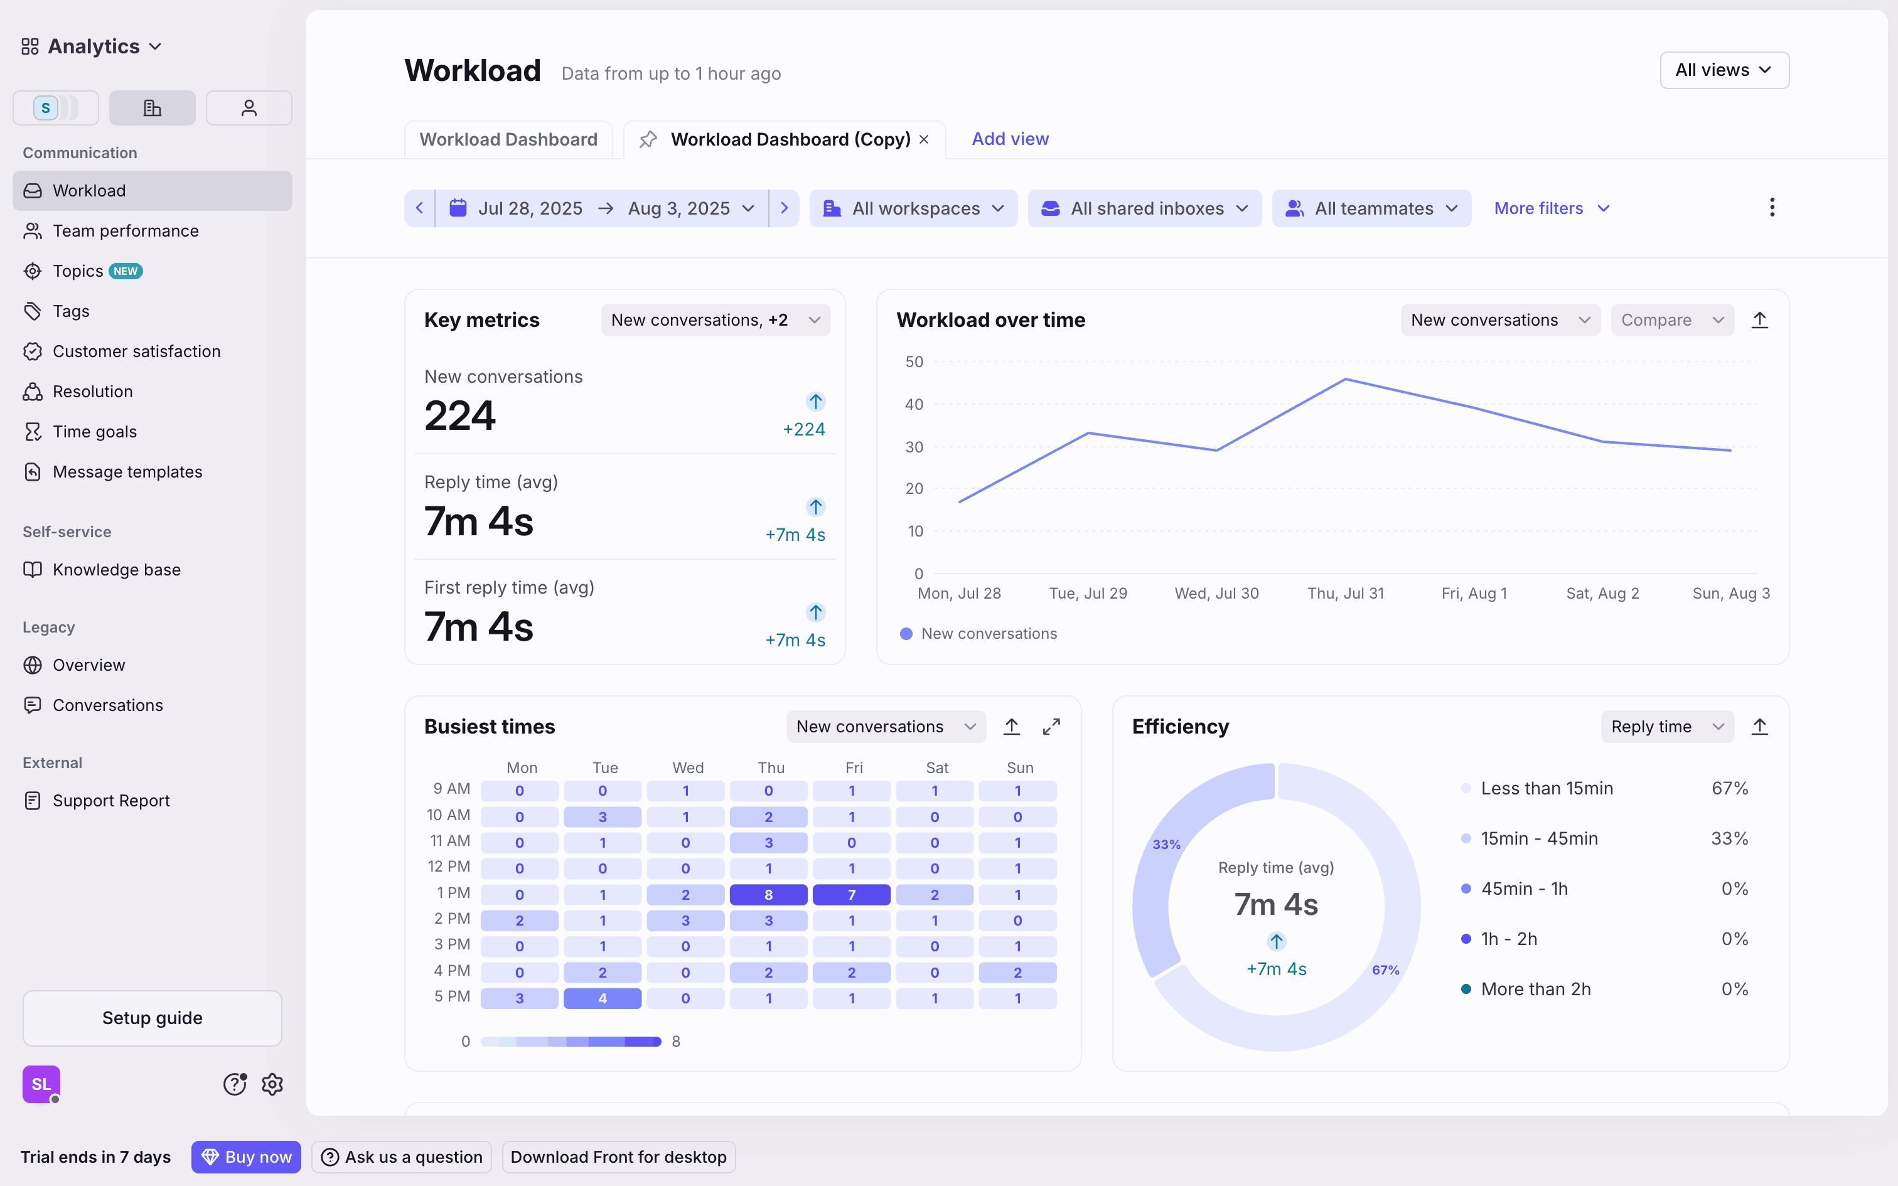
Task: Open the All workspaces dropdown
Action: [913, 208]
